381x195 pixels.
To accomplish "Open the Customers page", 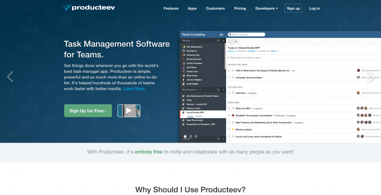I will (x=215, y=9).
